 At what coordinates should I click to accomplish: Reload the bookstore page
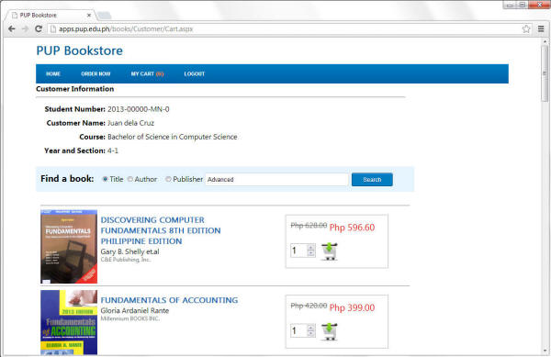point(39,28)
